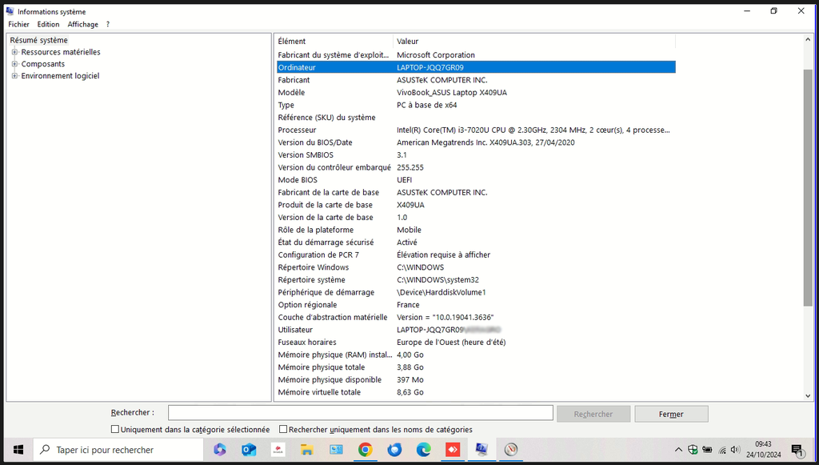Select the Mémoire physique totale row
Viewport: 819px width, 465px height.
[x=476, y=367]
